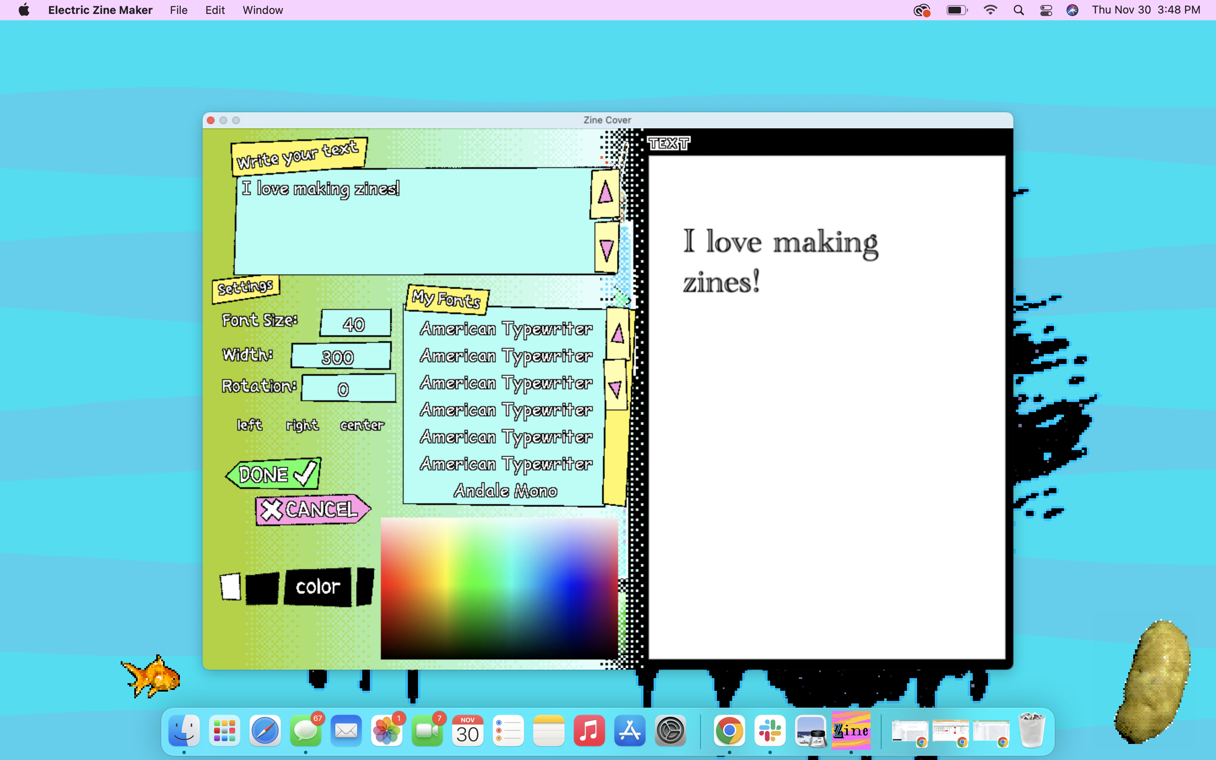Set text alignment to right
Image resolution: width=1216 pixels, height=760 pixels.
[x=302, y=425]
